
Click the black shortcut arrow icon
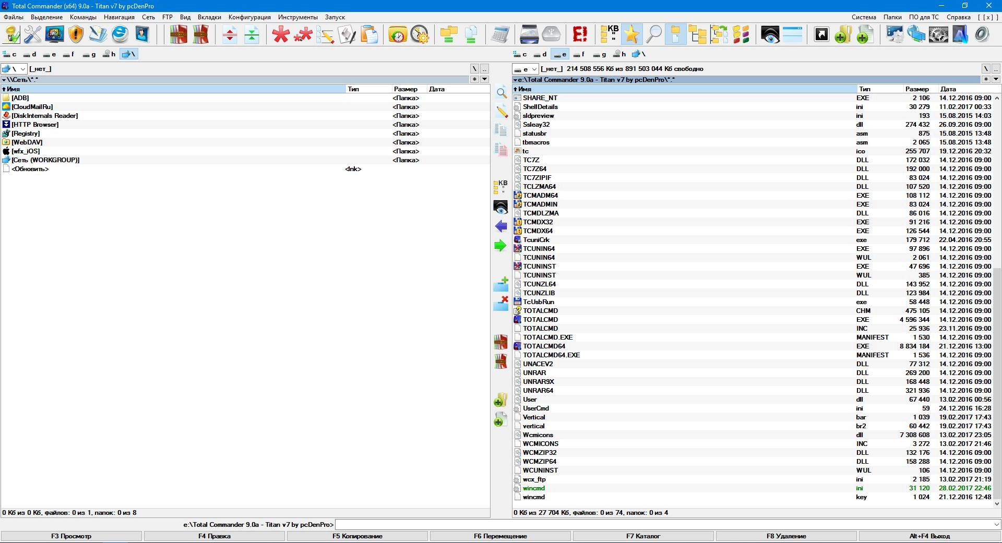821,34
